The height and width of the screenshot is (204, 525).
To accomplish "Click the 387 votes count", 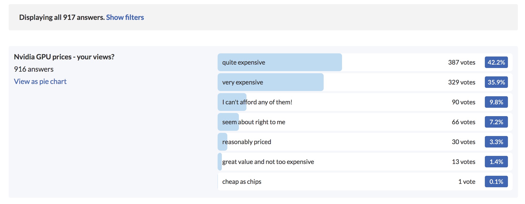I will pyautogui.click(x=461, y=62).
